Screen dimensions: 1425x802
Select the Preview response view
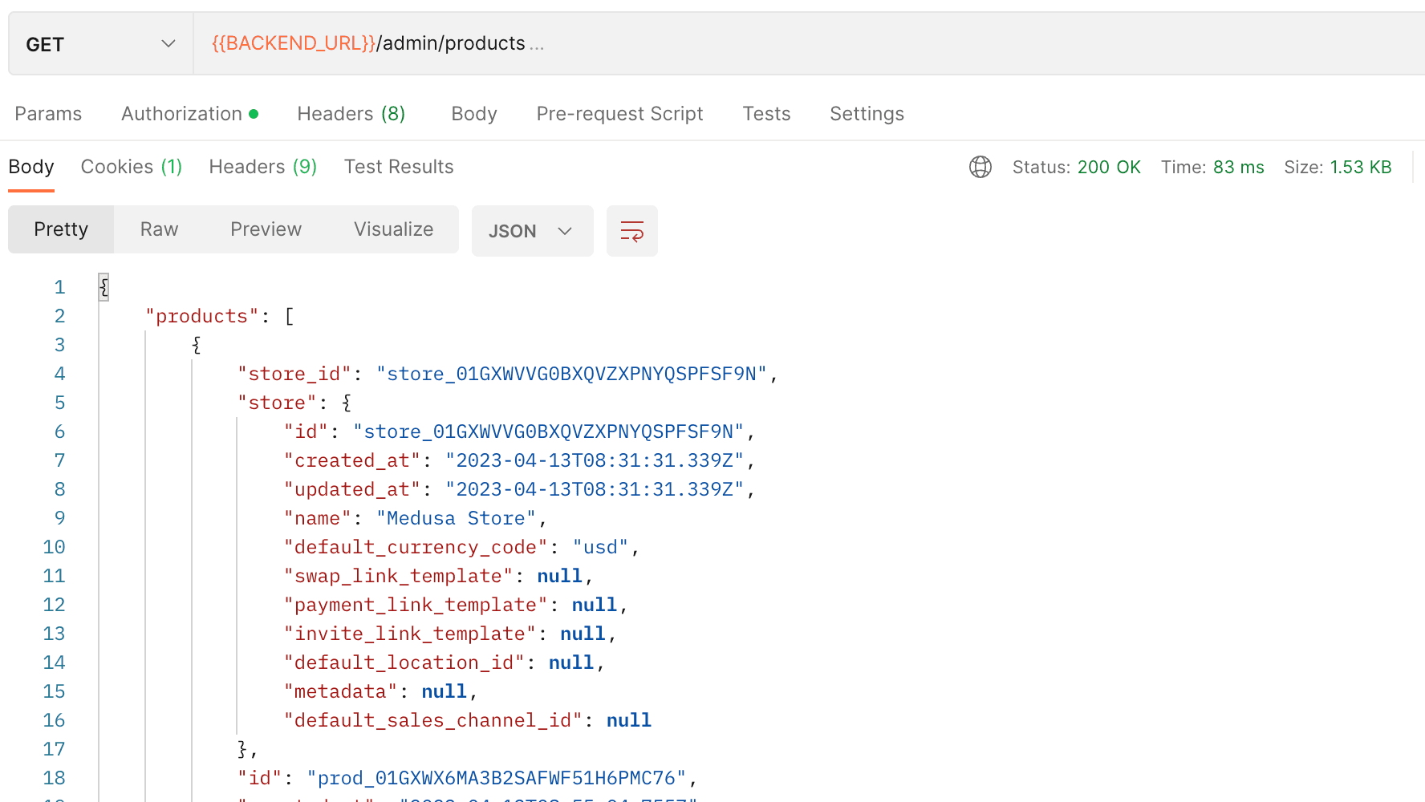click(266, 229)
